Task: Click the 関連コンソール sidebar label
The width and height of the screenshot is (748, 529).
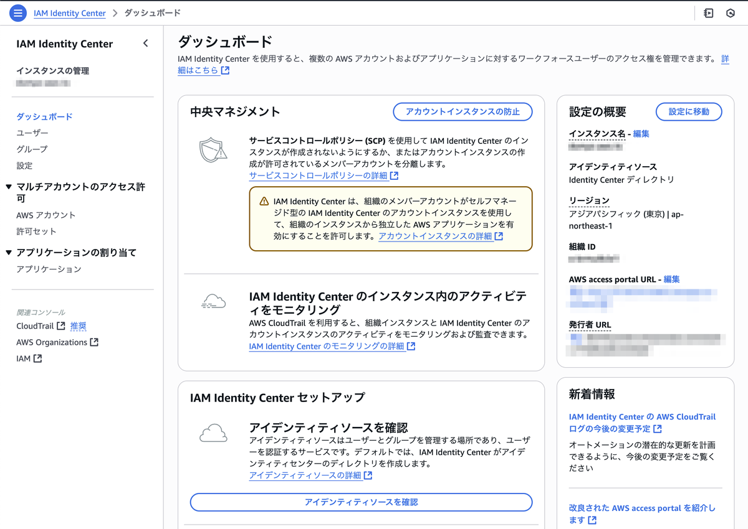Action: (x=41, y=312)
